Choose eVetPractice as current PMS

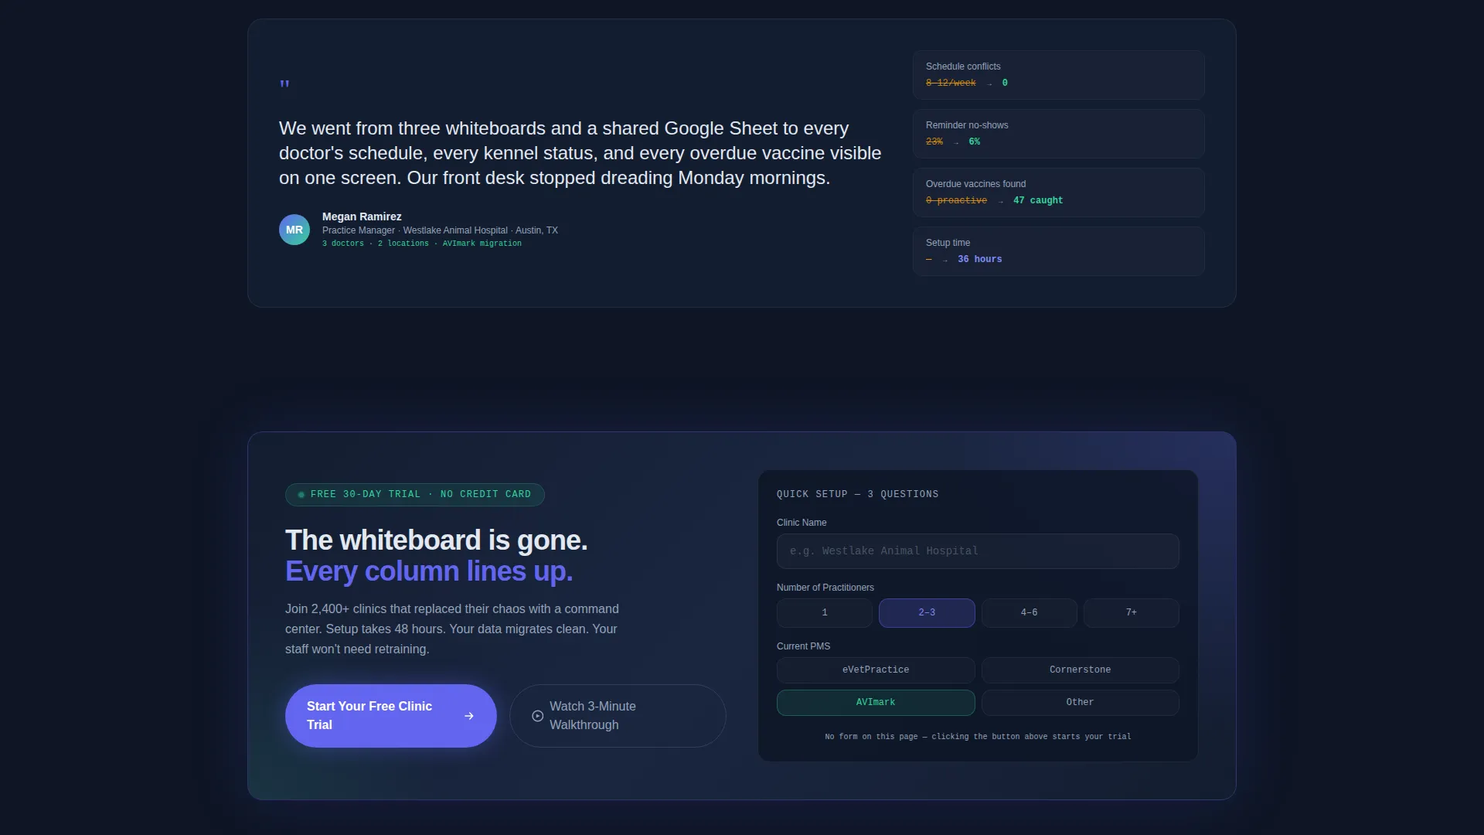coord(876,670)
